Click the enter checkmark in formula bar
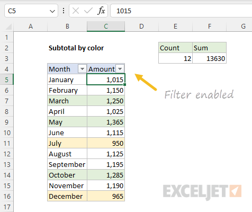The width and height of the screenshot is (252, 212). pos(88,11)
